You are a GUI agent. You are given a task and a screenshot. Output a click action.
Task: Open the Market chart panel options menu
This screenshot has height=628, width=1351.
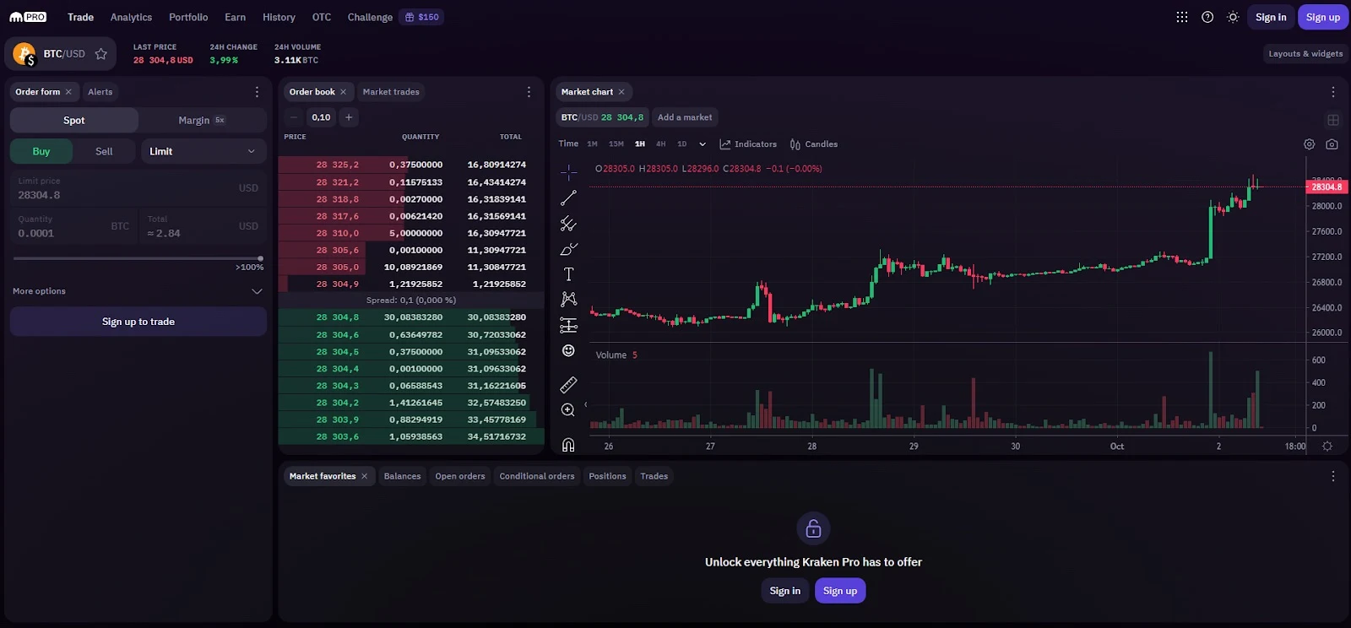1332,92
